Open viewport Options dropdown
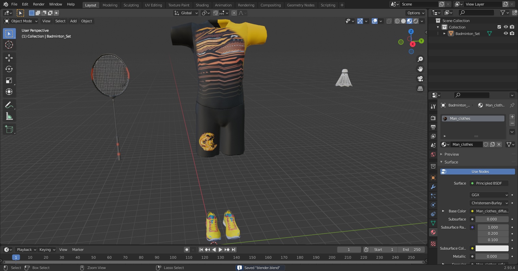Screen dimensions: 518x271 click(415, 13)
